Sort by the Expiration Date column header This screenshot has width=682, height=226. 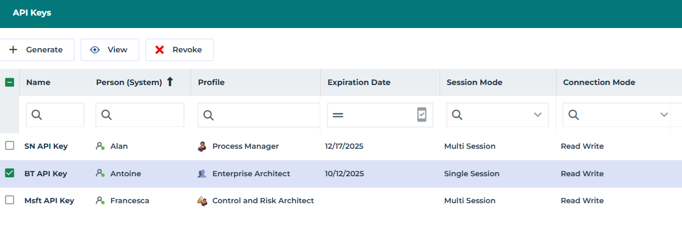pyautogui.click(x=359, y=82)
